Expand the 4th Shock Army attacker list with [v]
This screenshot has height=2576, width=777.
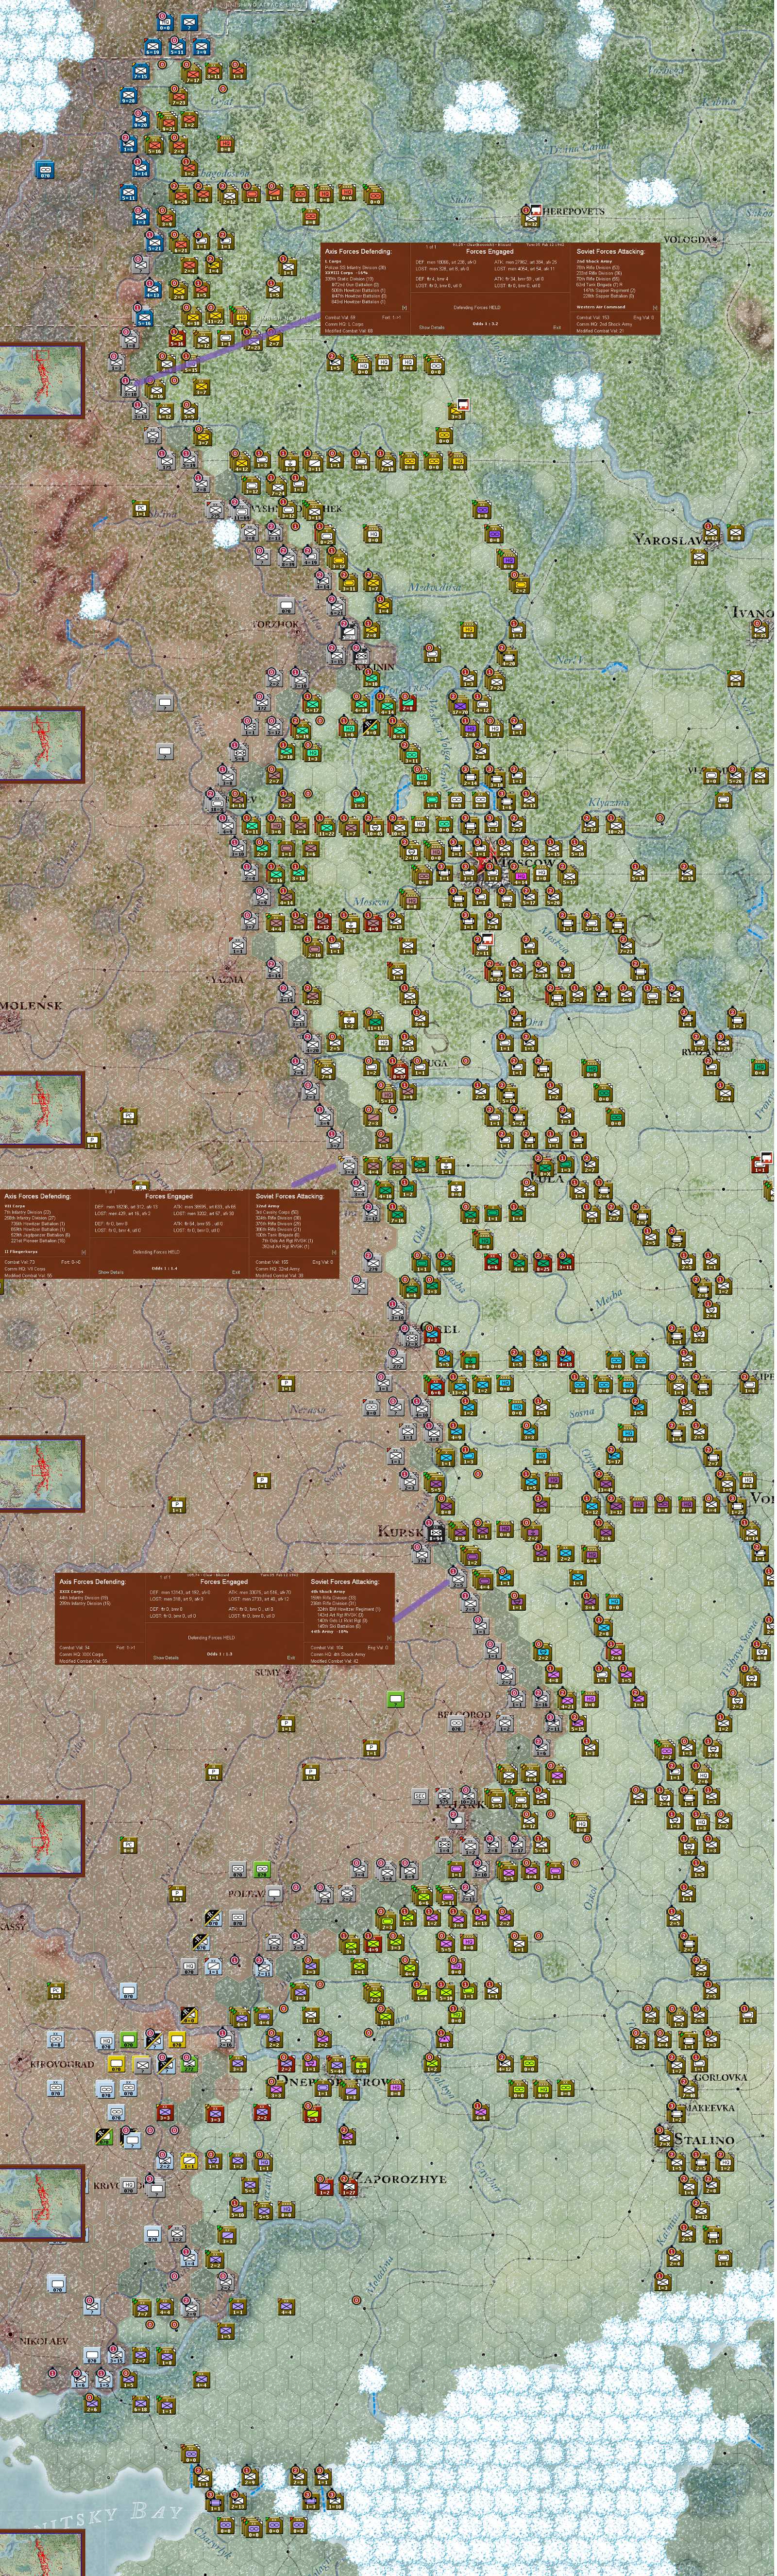389,1638
